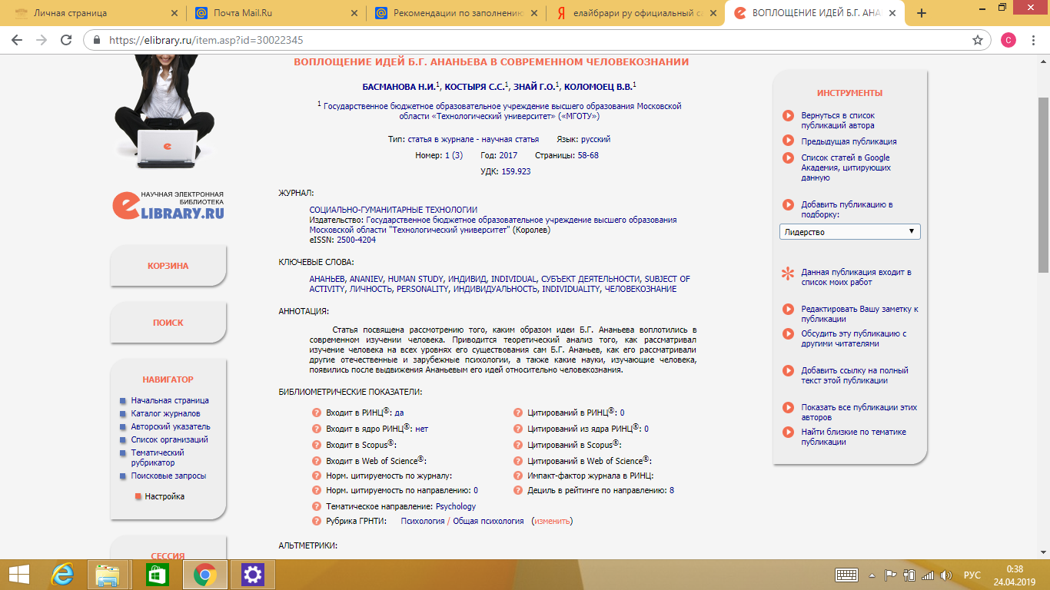Click the eISSN: 2500-4204 text
The height and width of the screenshot is (590, 1050).
pyautogui.click(x=342, y=240)
